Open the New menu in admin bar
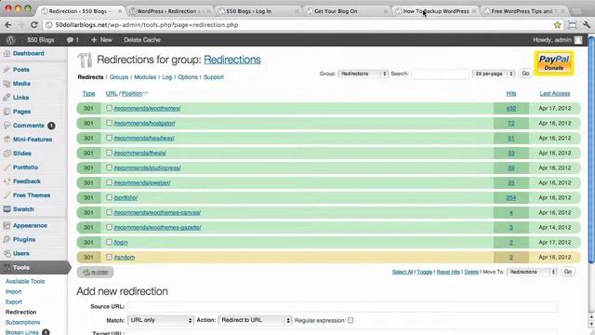This screenshot has width=595, height=335. tap(101, 40)
